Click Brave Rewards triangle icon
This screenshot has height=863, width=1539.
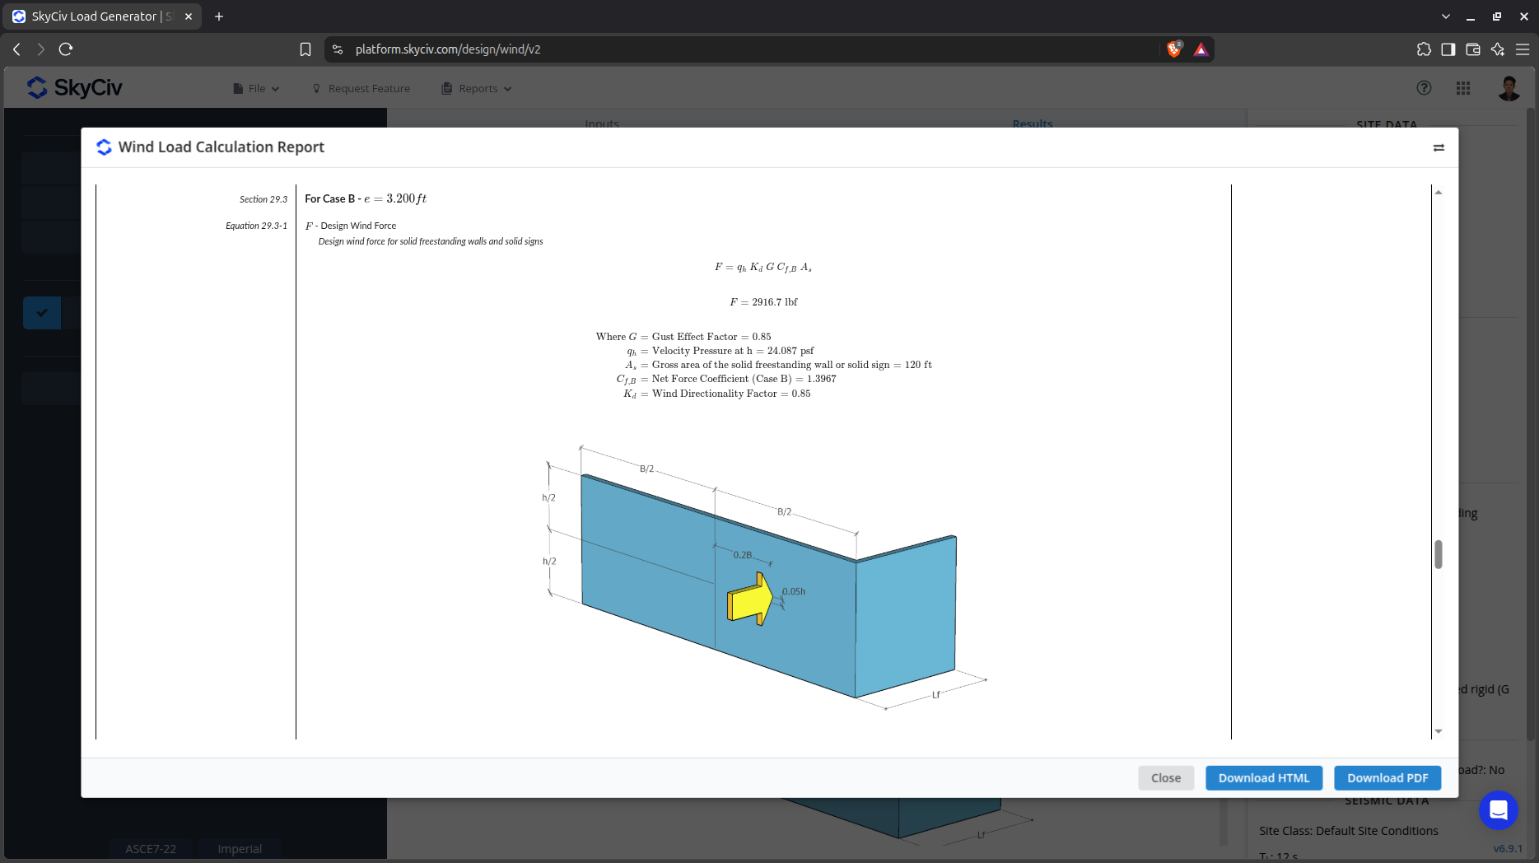pos(1201,49)
